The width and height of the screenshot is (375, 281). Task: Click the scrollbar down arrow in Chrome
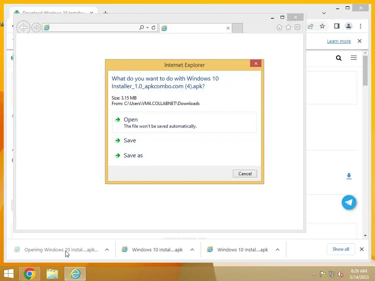point(365,236)
